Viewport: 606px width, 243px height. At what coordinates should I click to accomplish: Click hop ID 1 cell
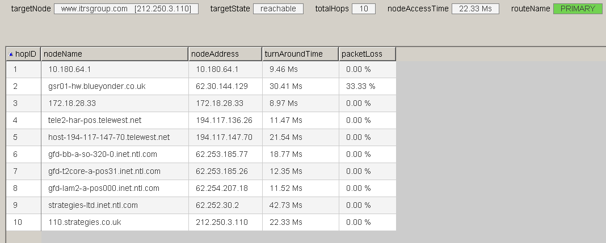coord(16,69)
